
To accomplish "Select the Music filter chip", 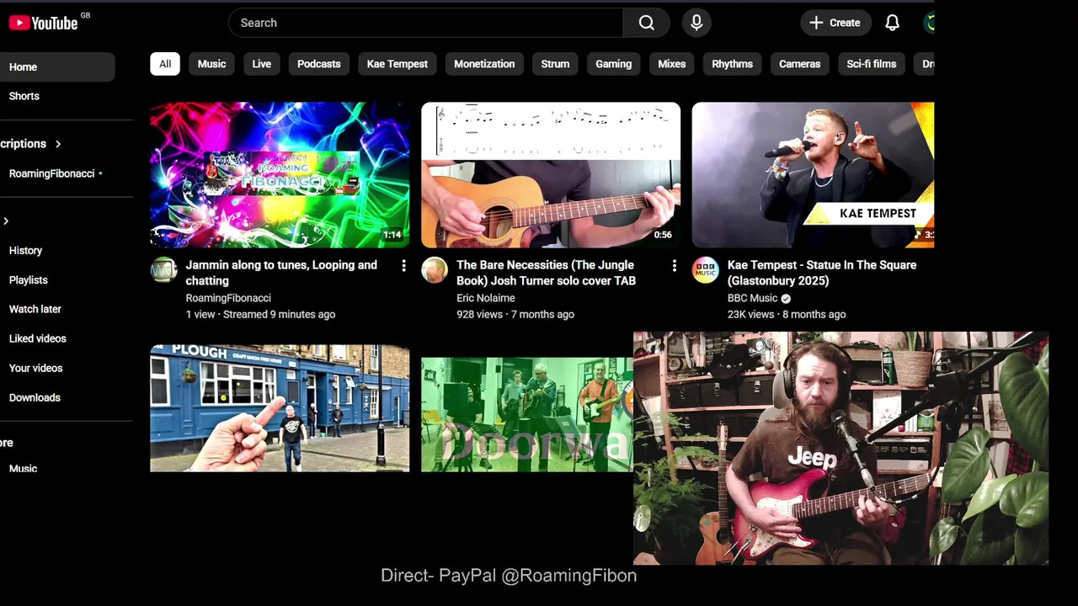I will coord(211,64).
